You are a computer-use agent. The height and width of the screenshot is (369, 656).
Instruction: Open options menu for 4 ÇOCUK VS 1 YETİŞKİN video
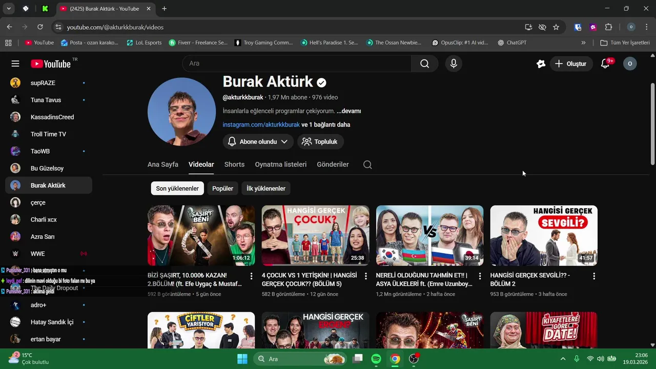coord(365,276)
